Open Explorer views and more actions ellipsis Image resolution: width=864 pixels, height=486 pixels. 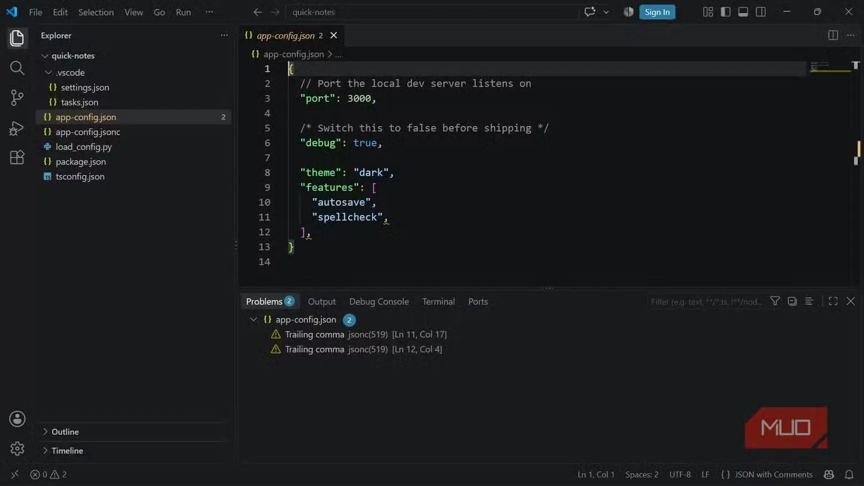[224, 35]
